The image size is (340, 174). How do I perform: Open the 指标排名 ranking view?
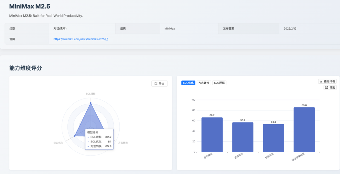coord(327,81)
